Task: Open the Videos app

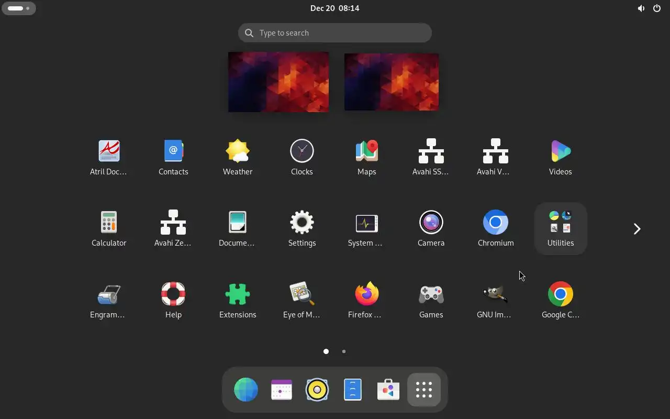Action: point(560,157)
